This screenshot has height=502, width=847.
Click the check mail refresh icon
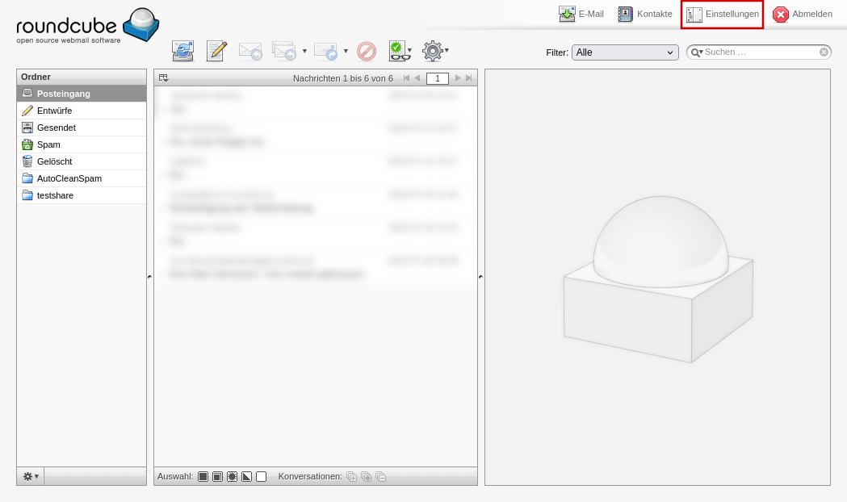pos(182,51)
